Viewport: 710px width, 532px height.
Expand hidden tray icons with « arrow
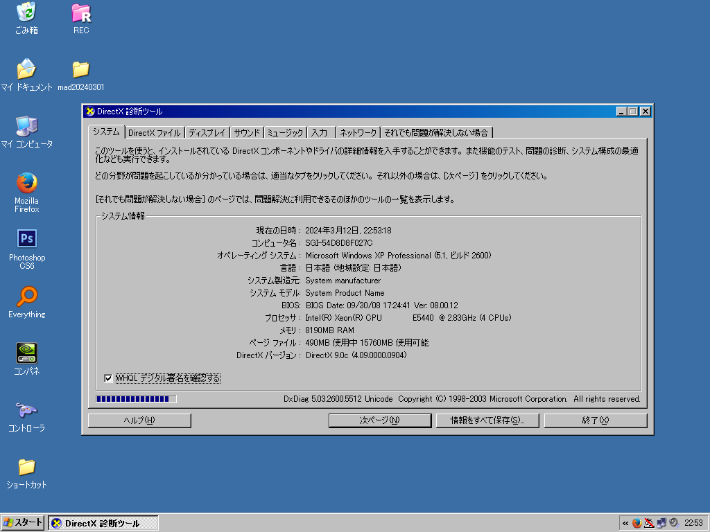625,524
